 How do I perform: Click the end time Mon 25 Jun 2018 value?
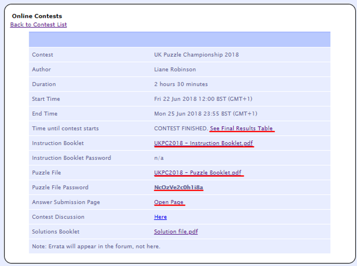tap(206, 114)
